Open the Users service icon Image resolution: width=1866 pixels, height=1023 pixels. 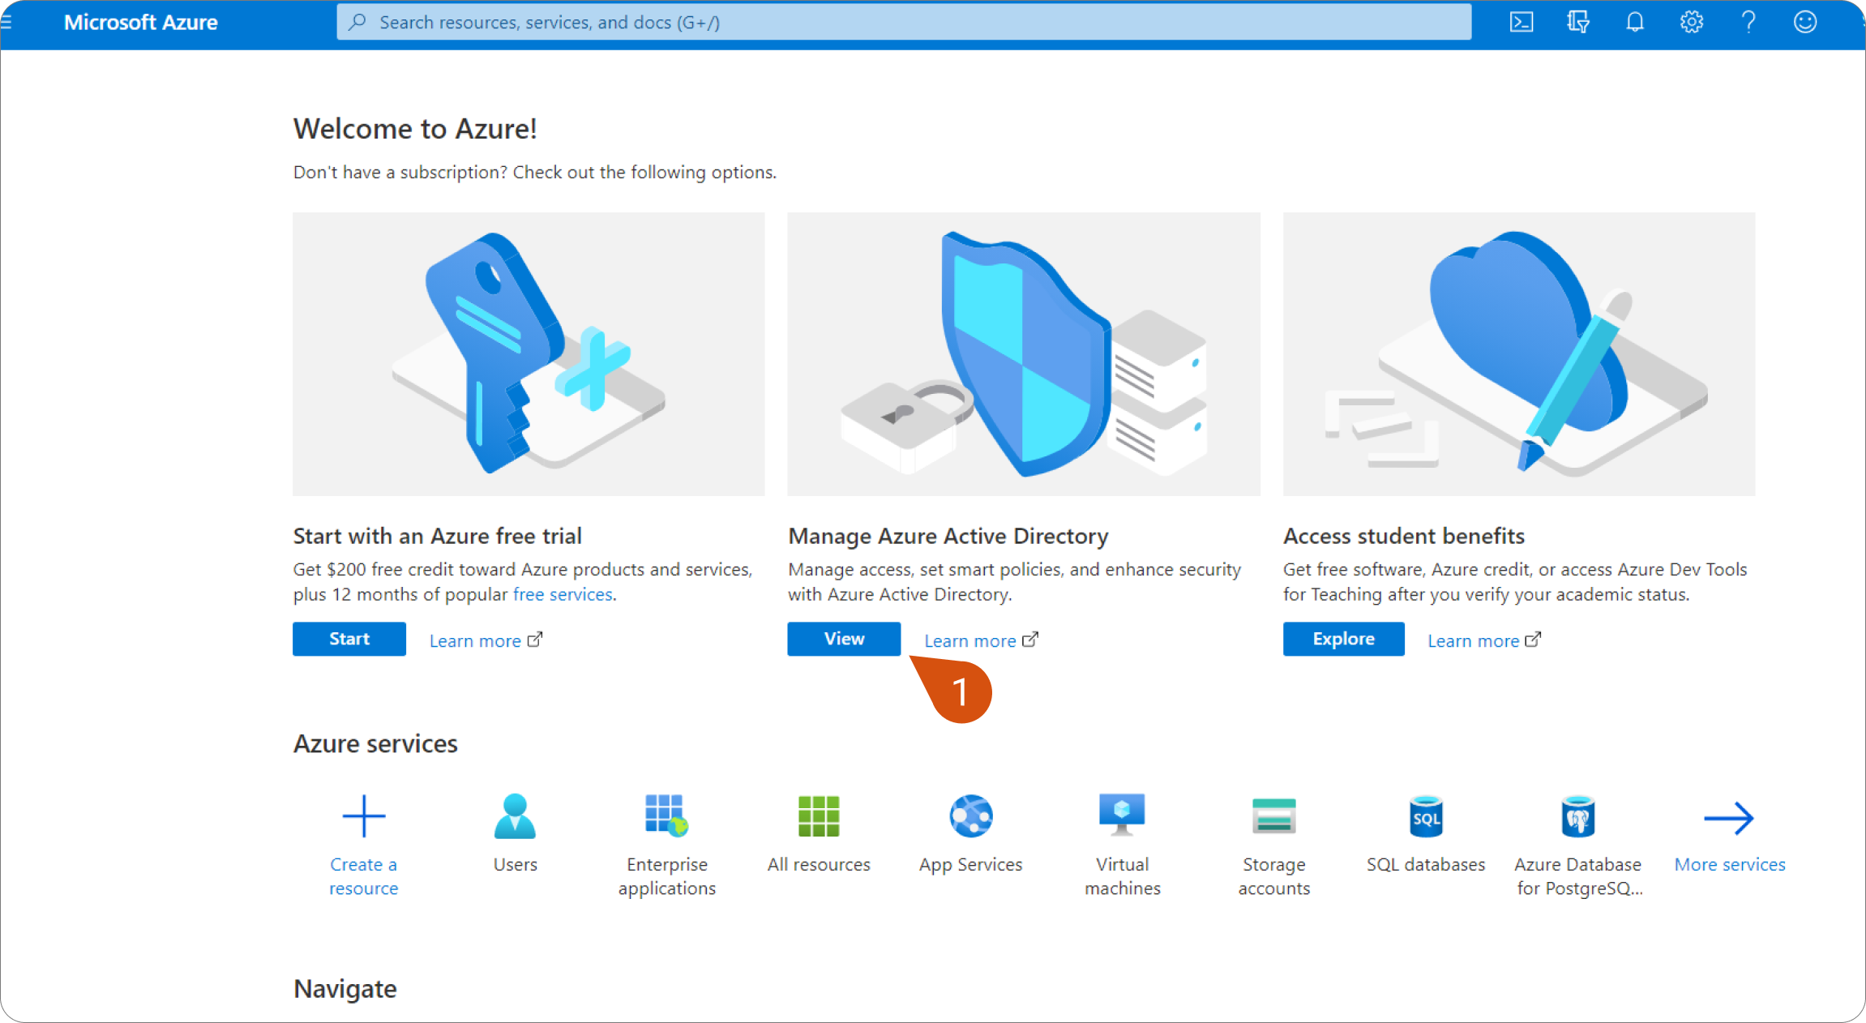pyautogui.click(x=515, y=817)
